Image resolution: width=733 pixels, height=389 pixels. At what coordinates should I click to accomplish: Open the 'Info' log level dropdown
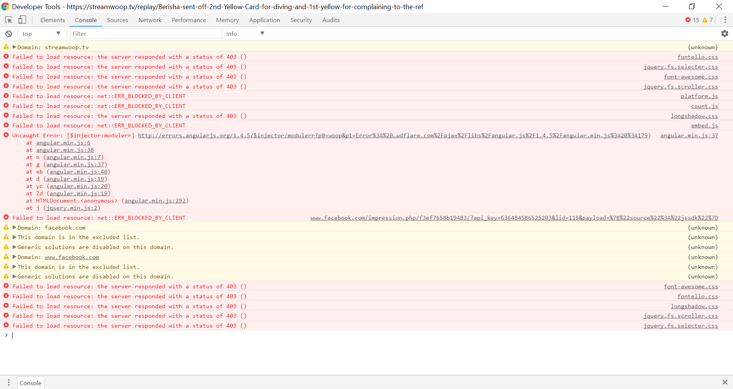coord(244,34)
